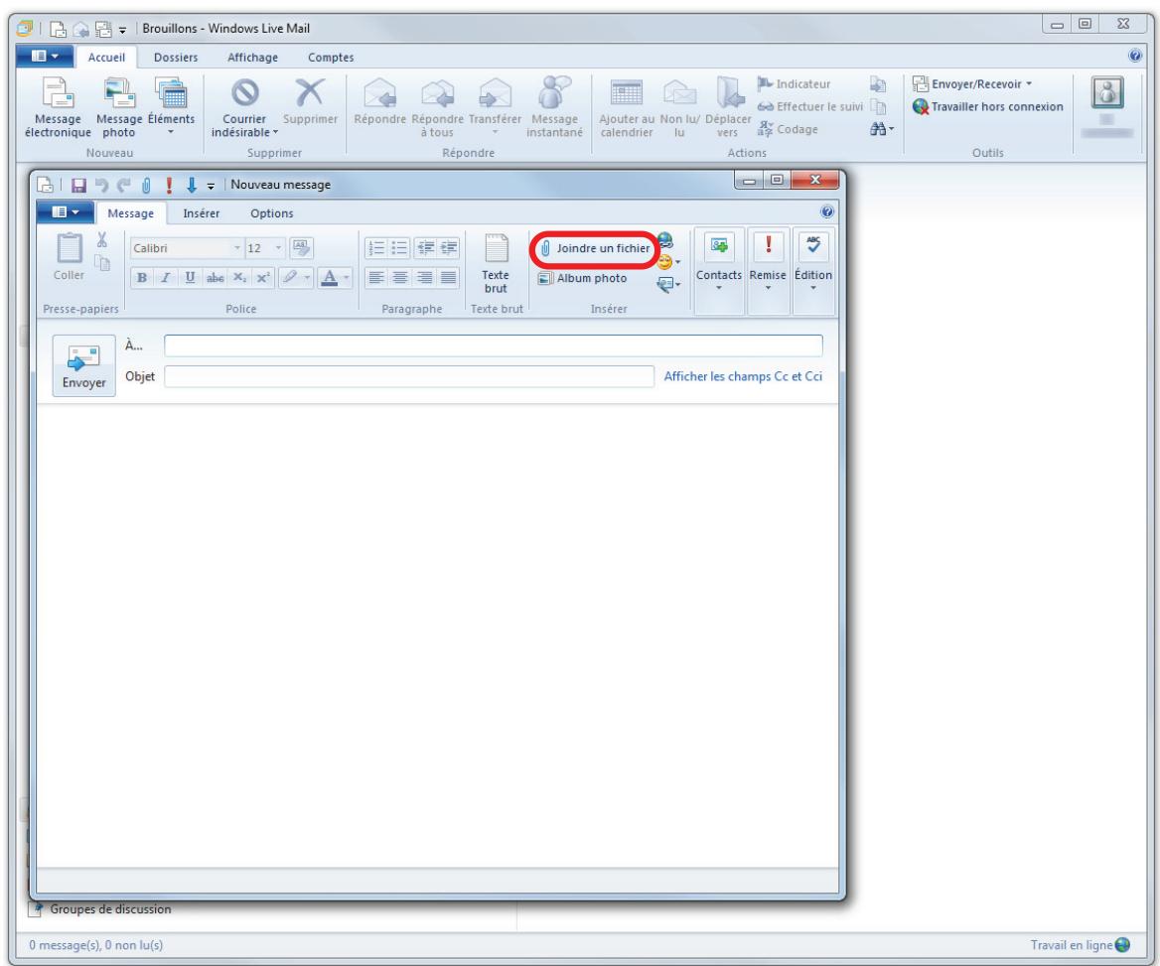Align text left

(x=375, y=277)
